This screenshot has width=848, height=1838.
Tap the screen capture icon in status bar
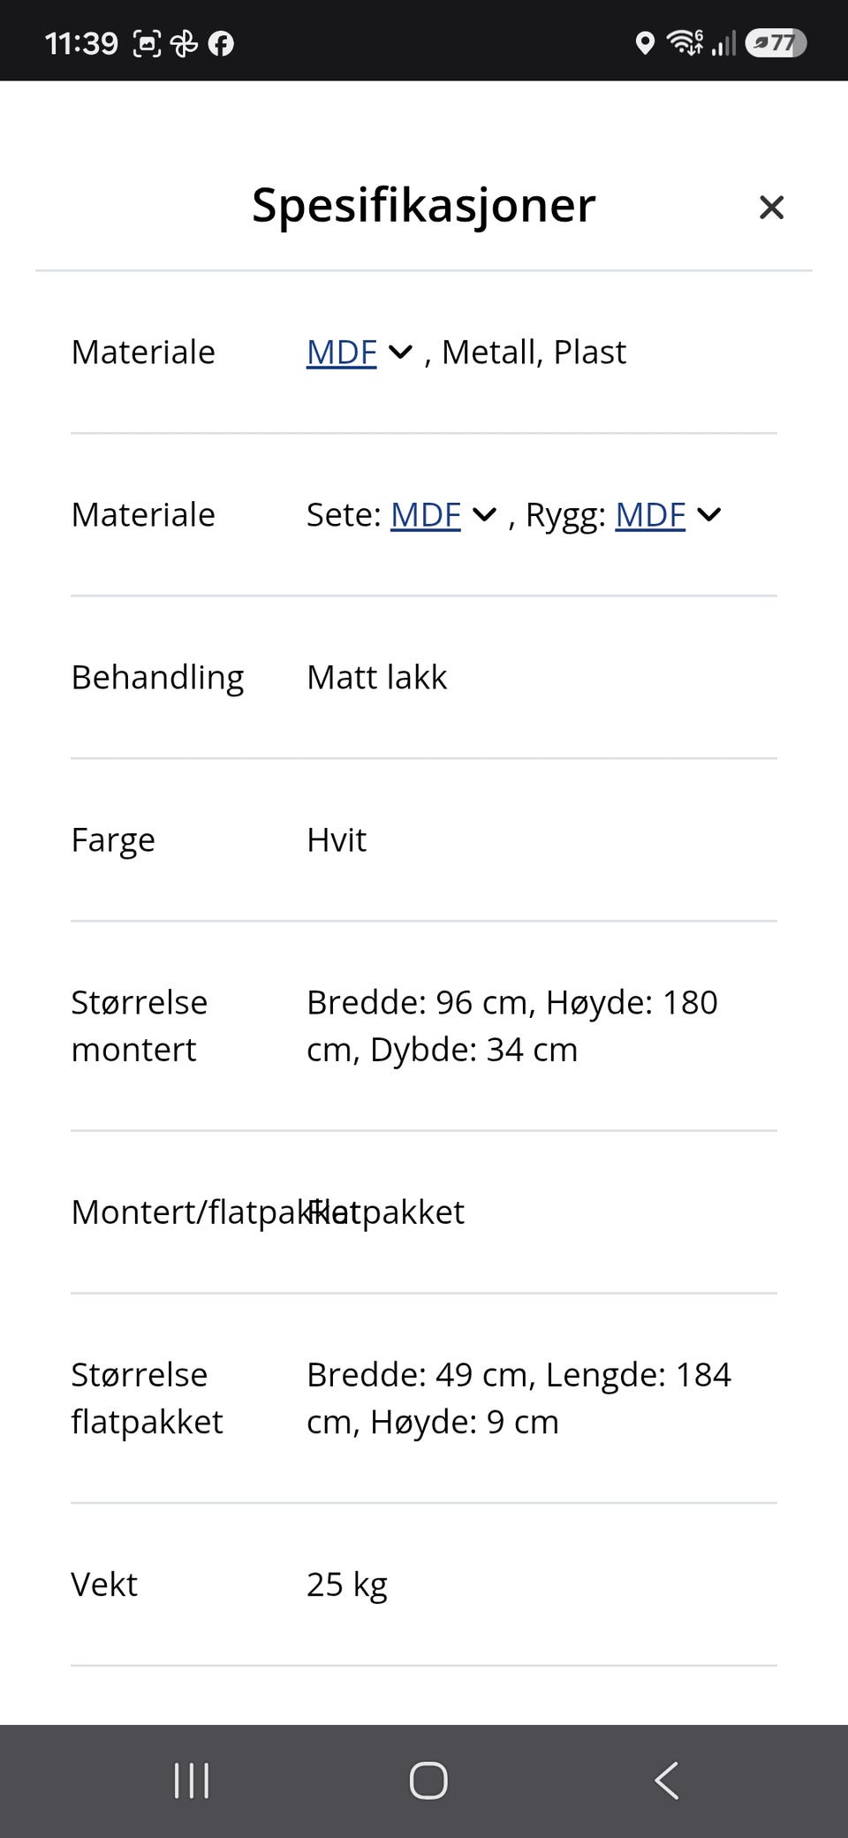point(147,43)
